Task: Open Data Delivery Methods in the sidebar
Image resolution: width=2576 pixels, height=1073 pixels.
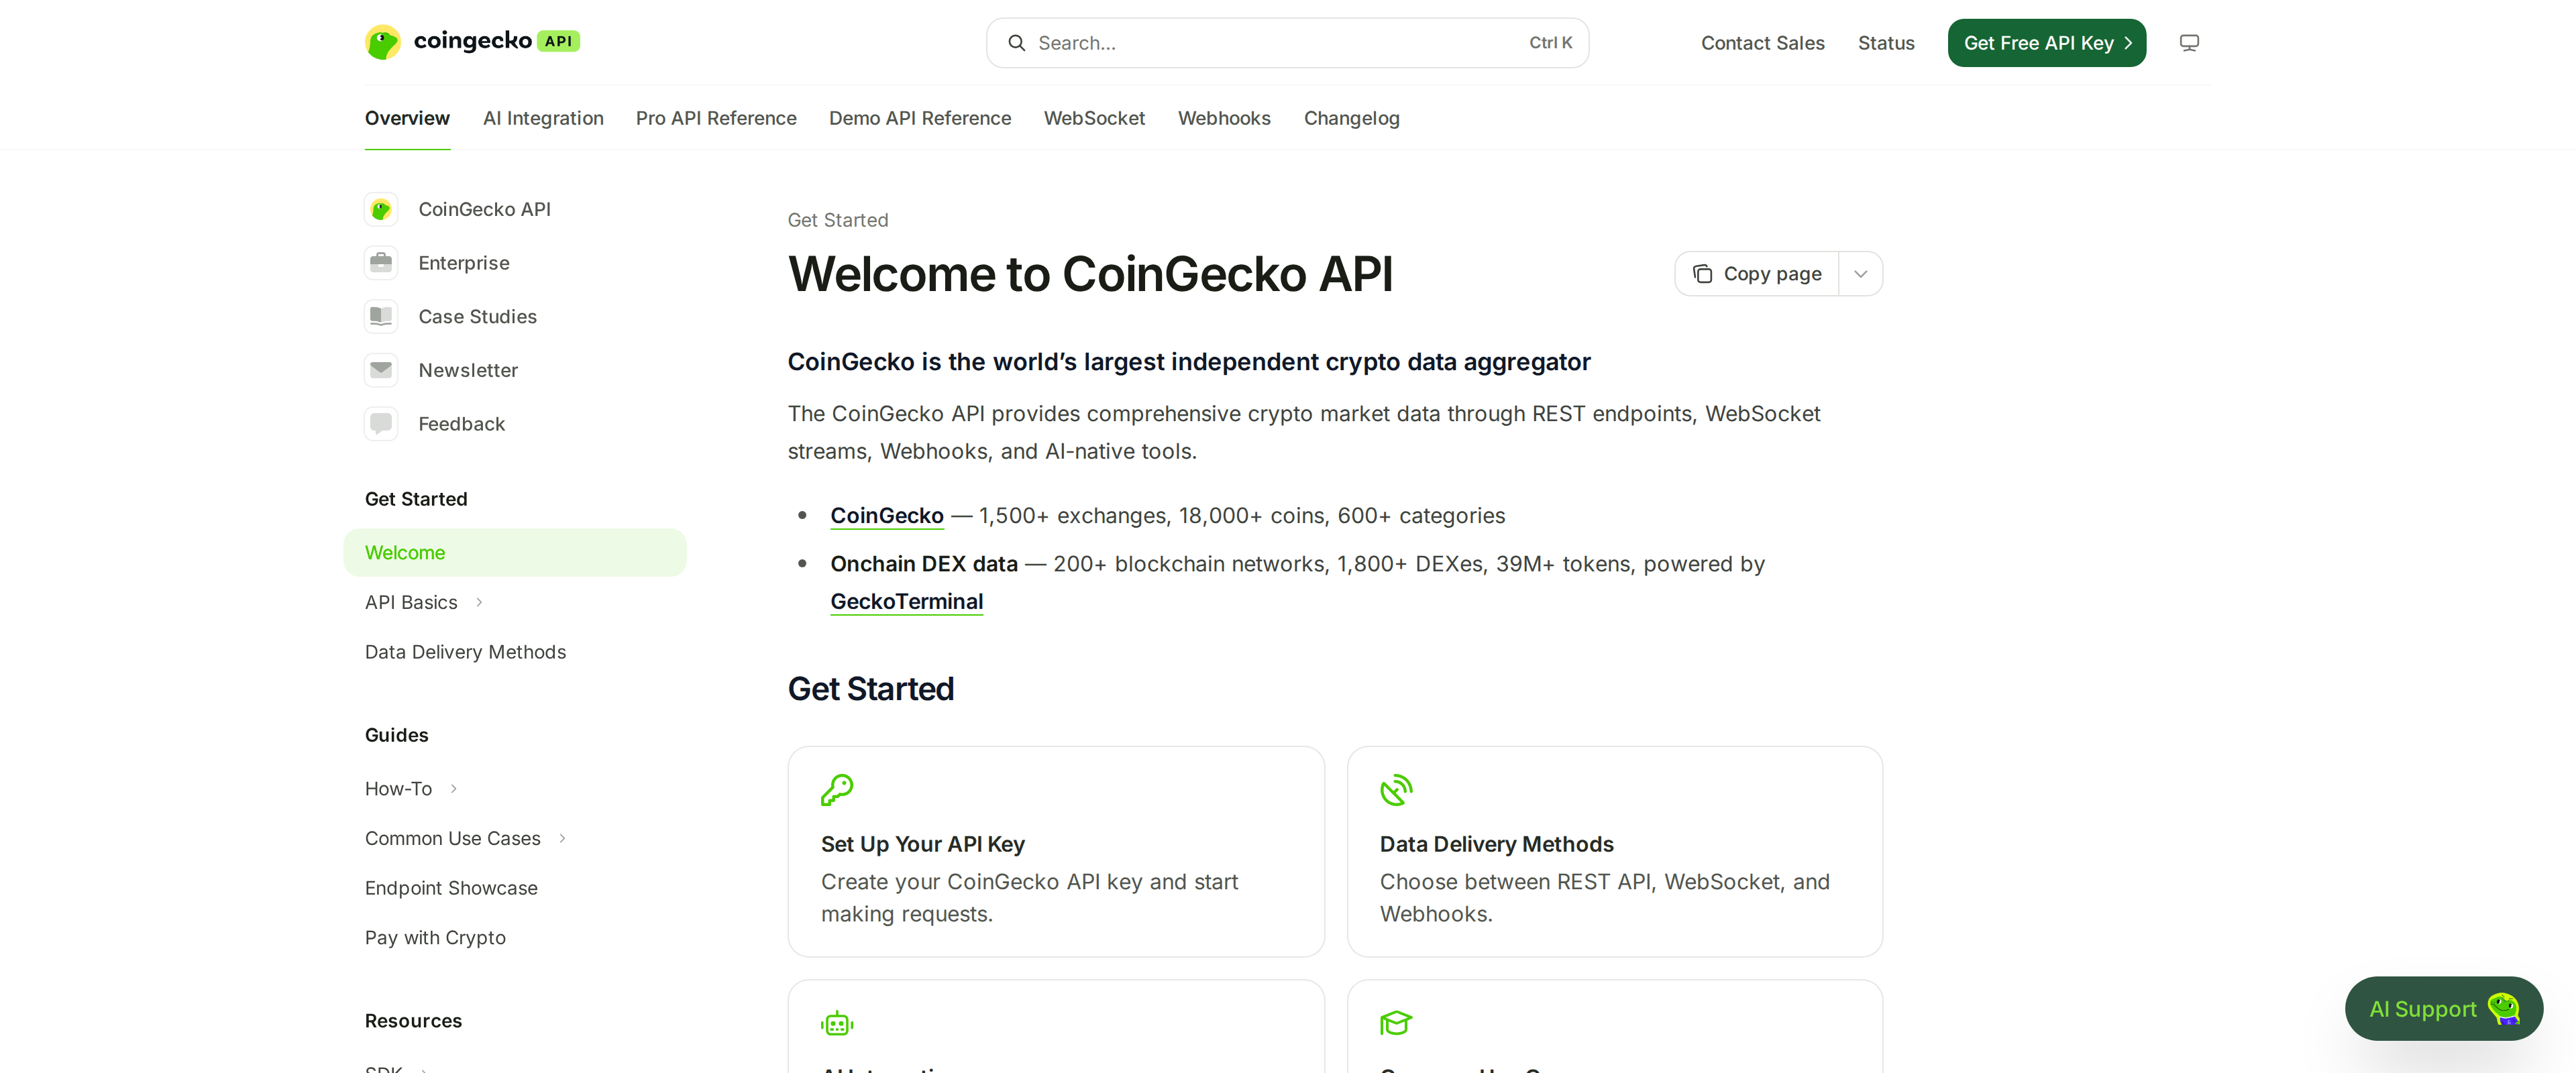Action: (x=465, y=652)
